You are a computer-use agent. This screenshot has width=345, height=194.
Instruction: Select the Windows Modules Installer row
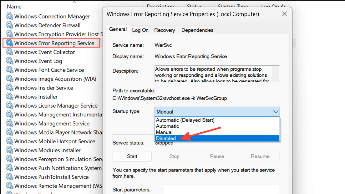(x=47, y=150)
